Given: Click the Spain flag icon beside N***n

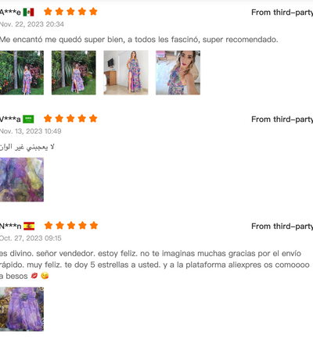Looking at the screenshot, I should point(29,226).
